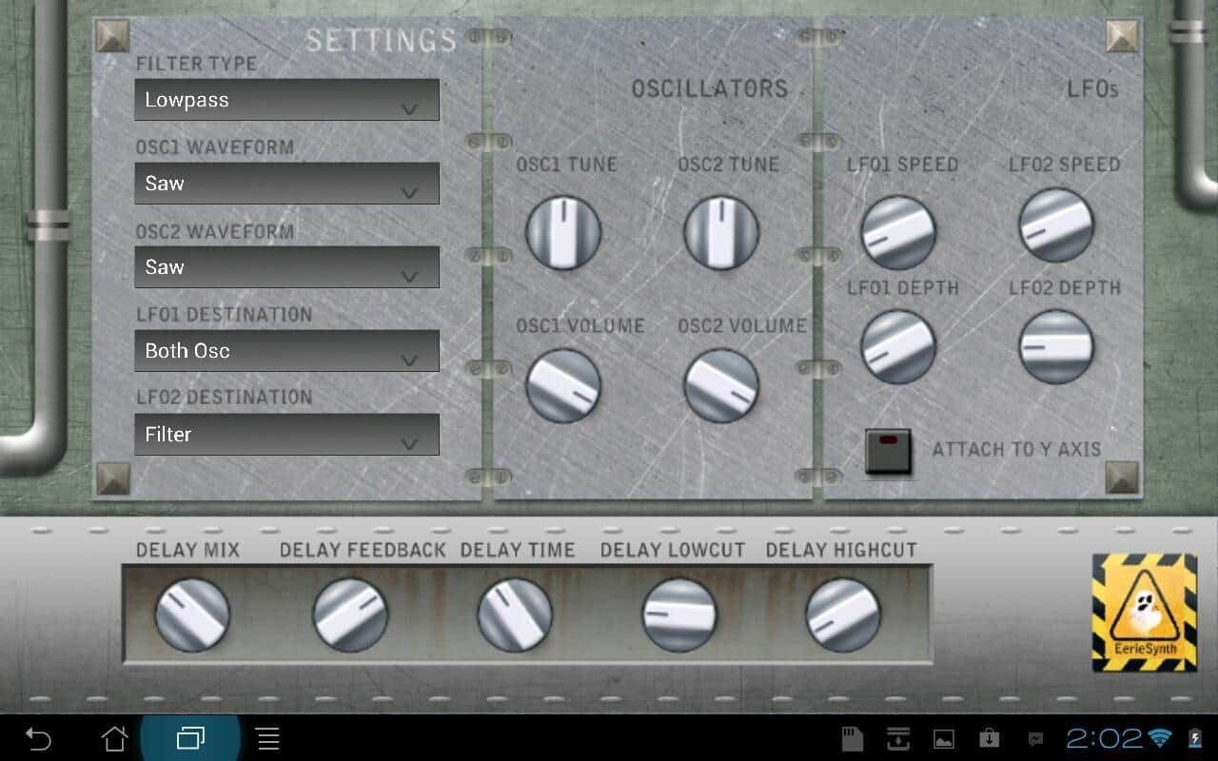Select the OSC2 Volume knob
The width and height of the screenshot is (1218, 761).
click(x=721, y=385)
